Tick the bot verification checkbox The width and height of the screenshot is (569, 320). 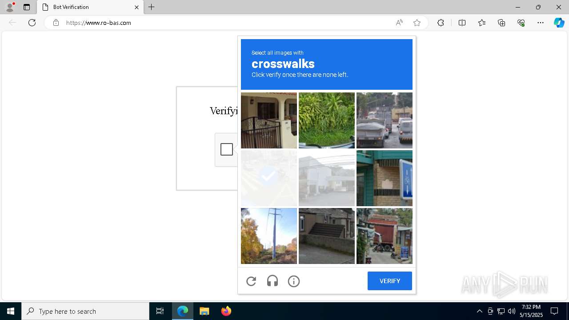tap(227, 149)
